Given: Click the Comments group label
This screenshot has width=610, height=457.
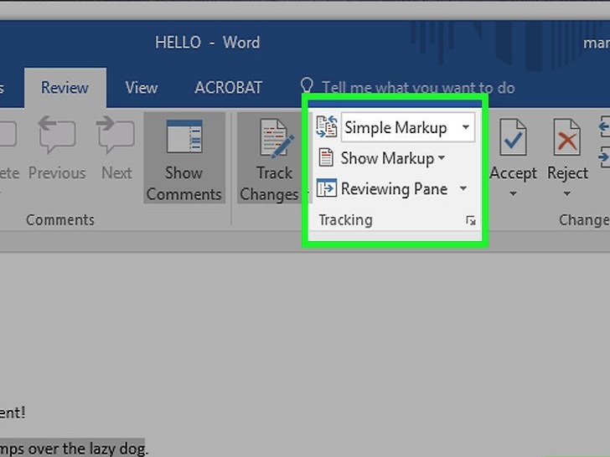Looking at the screenshot, I should (x=60, y=220).
